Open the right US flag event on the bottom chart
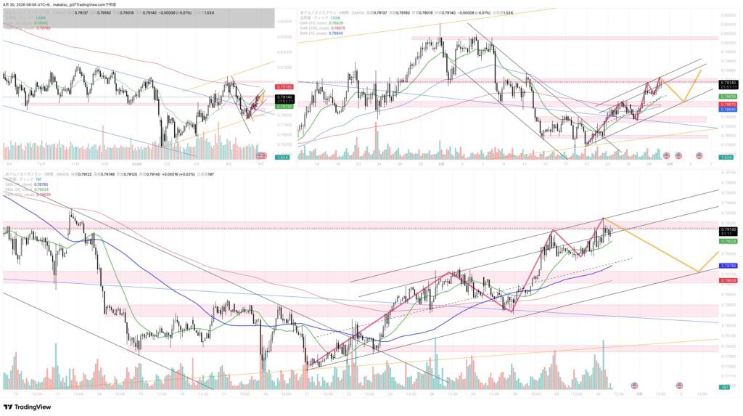The height and width of the screenshot is (416, 743). pyautogui.click(x=679, y=385)
